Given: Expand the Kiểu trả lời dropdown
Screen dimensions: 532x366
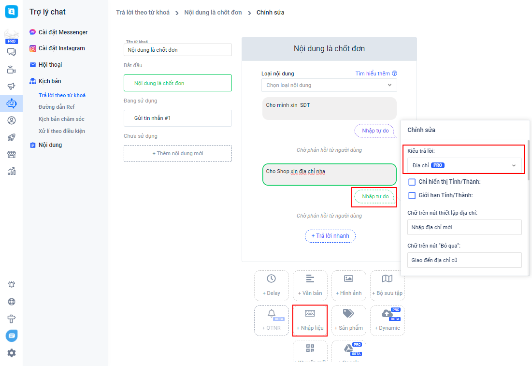Looking at the screenshot, I should 464,165.
